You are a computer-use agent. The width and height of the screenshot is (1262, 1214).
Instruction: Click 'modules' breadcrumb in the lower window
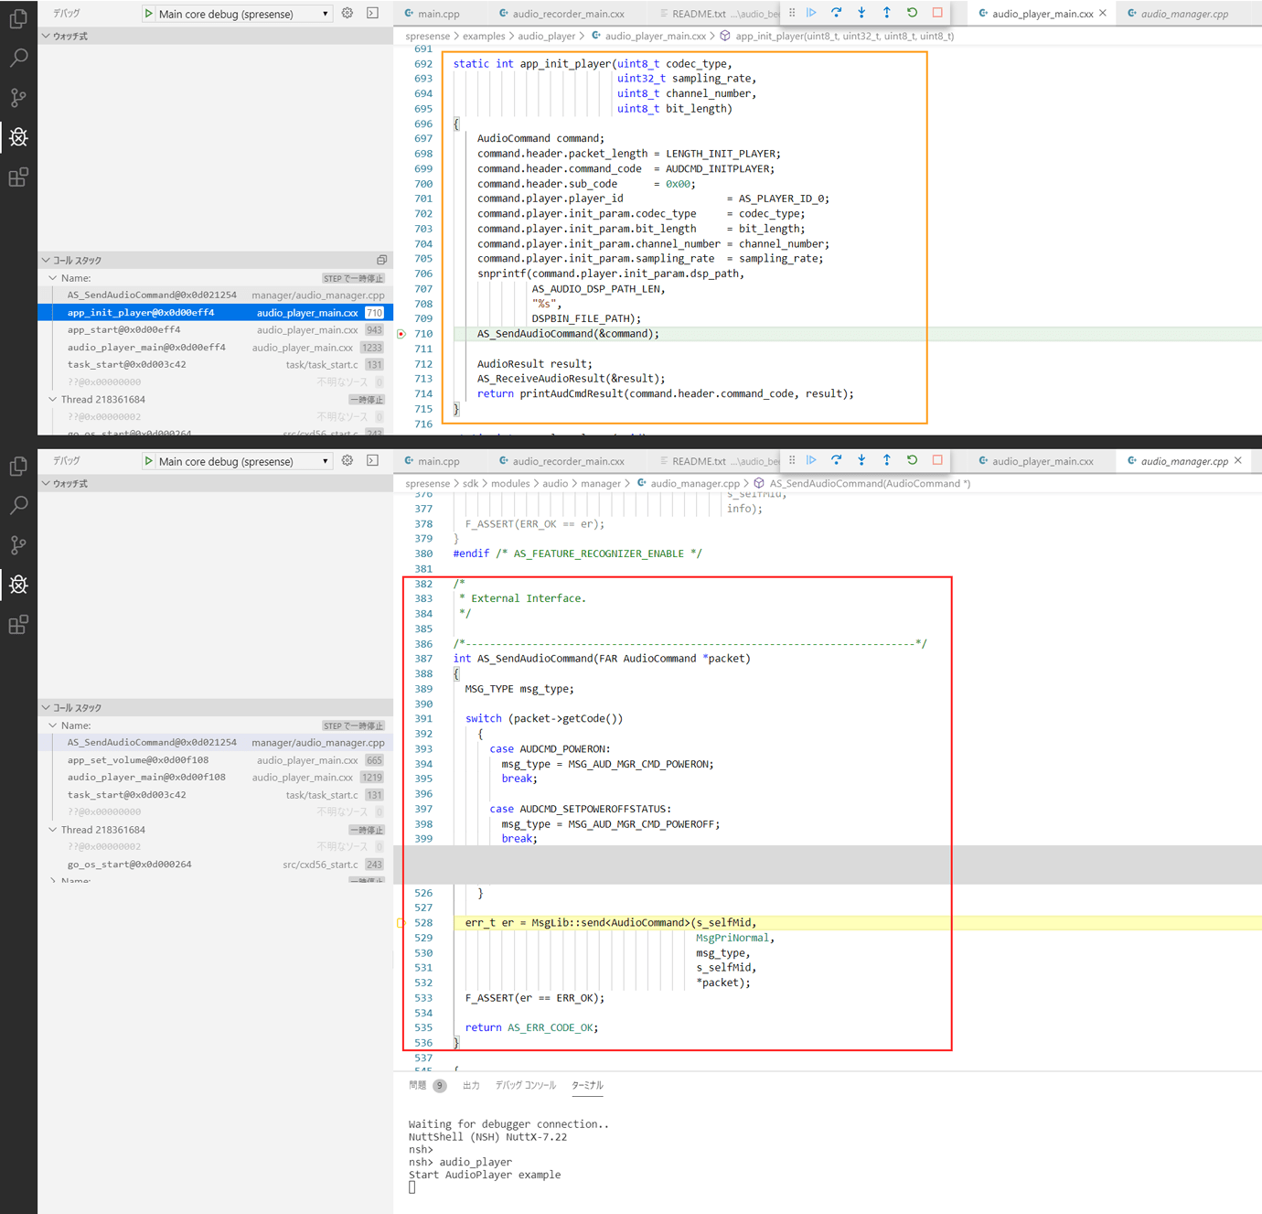tap(510, 483)
